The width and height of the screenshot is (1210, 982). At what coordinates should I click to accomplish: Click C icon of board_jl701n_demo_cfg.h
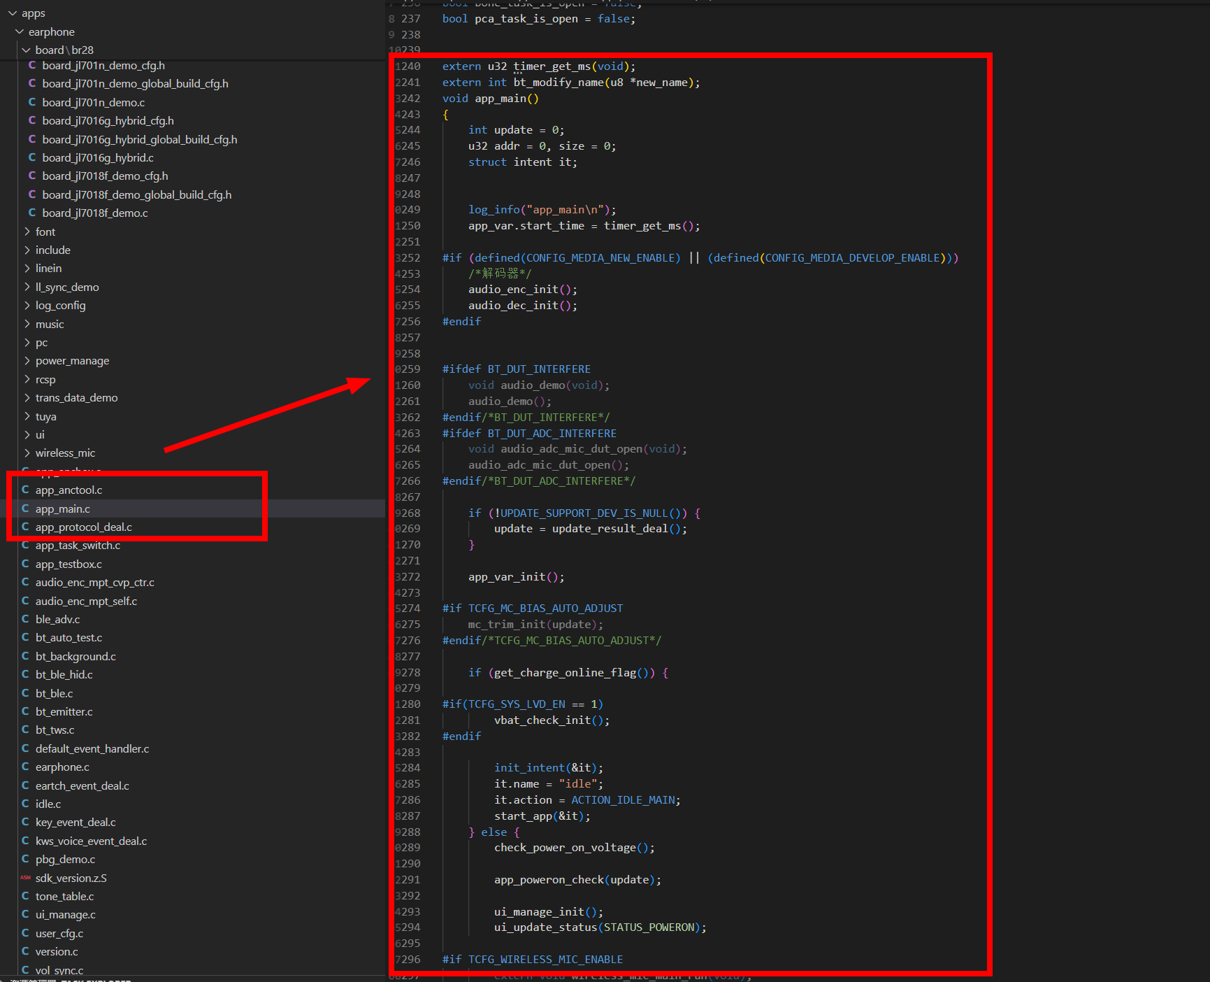[x=32, y=65]
